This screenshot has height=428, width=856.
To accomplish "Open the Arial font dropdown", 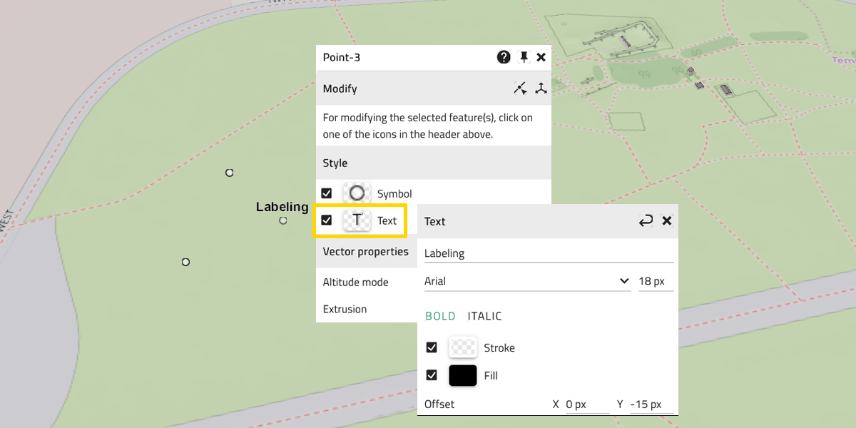I will (526, 281).
